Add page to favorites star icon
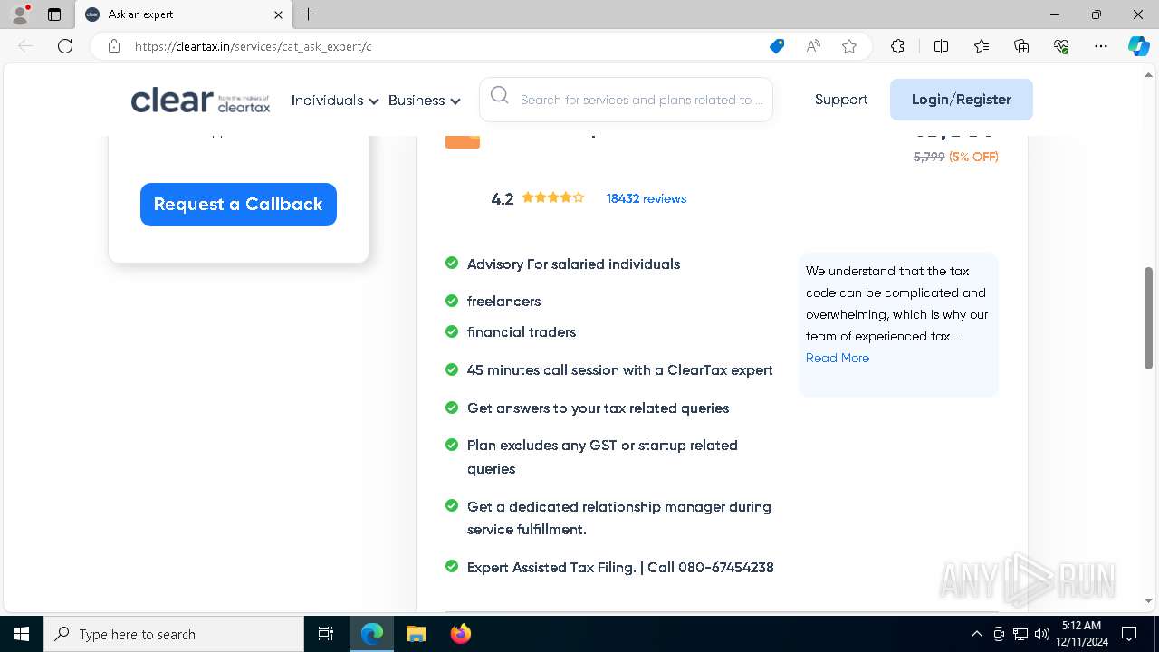The image size is (1159, 652). 849,46
